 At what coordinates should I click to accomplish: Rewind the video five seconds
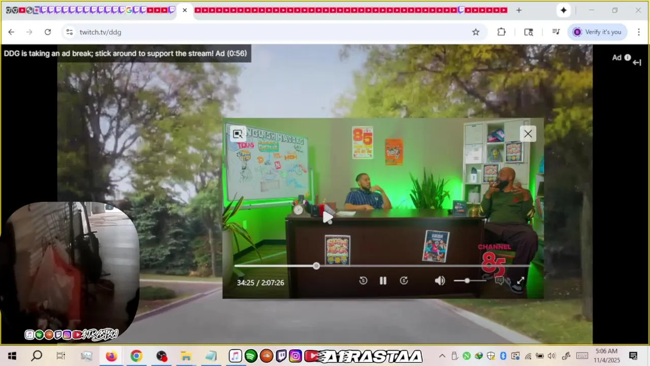[363, 281]
